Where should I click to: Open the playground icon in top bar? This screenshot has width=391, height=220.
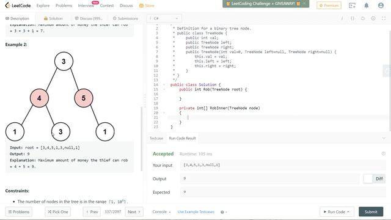(x=352, y=5)
